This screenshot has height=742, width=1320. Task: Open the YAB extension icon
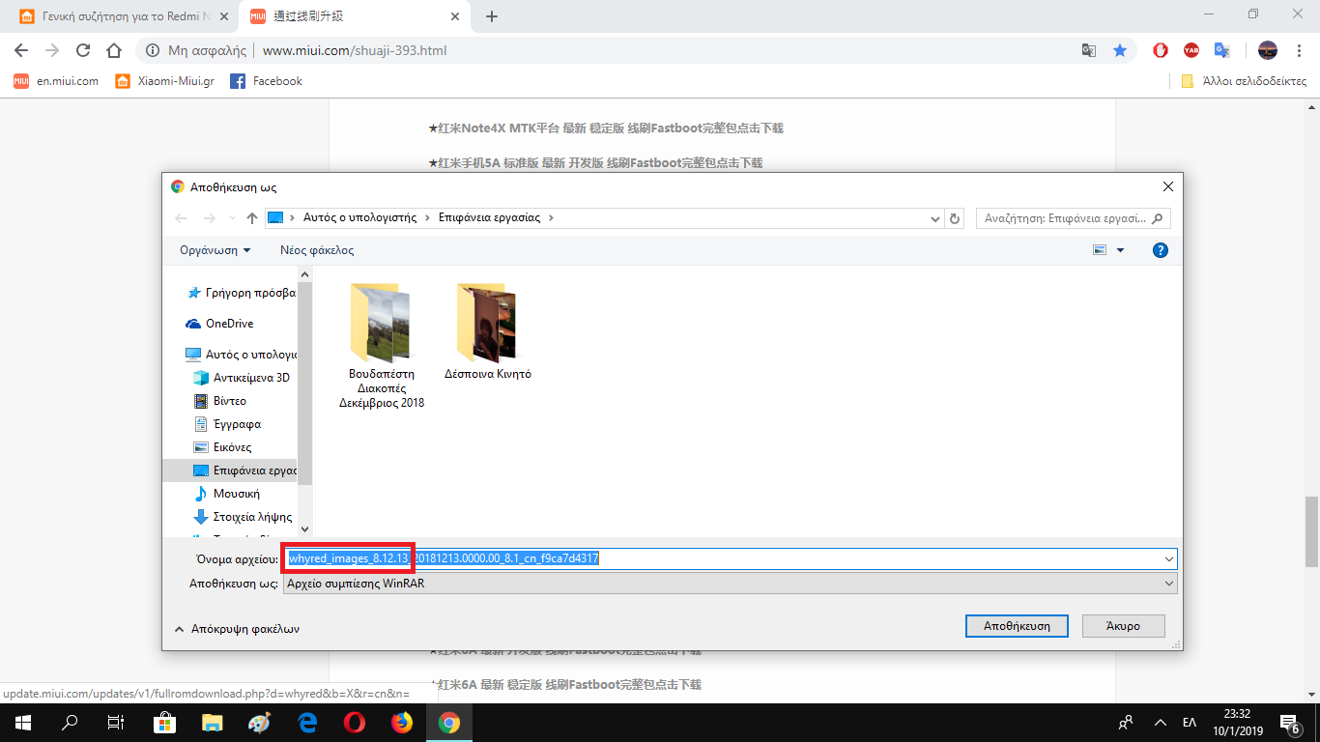click(1191, 50)
